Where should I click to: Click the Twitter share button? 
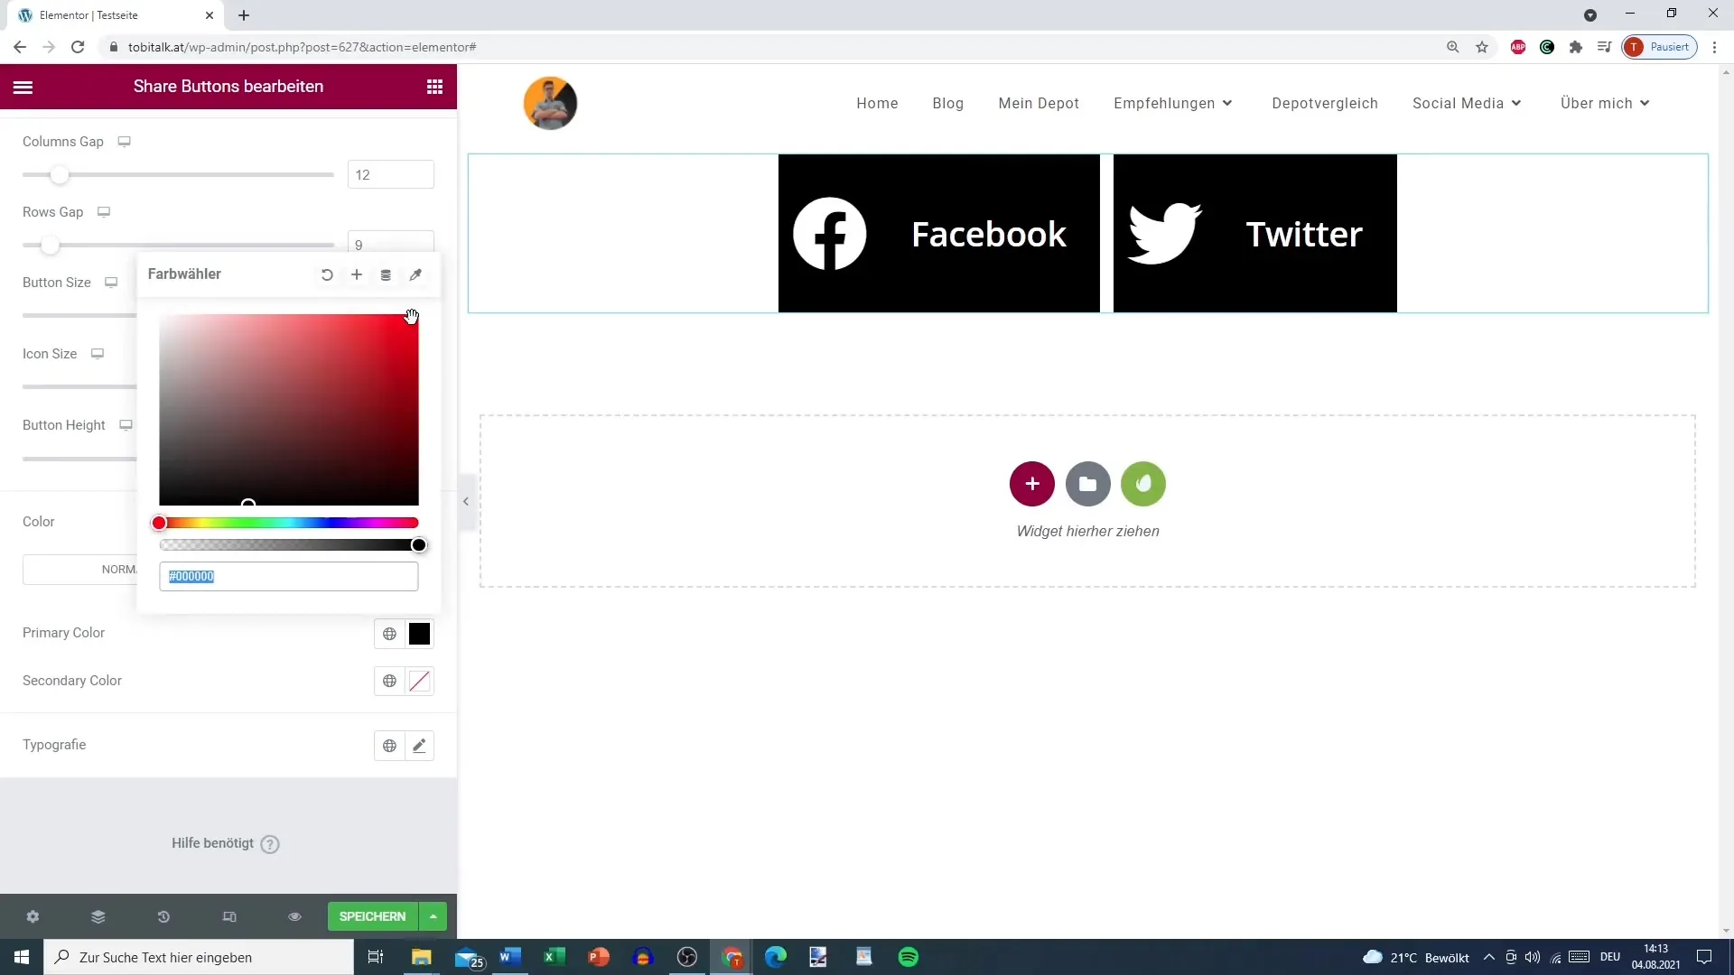pos(1254,234)
